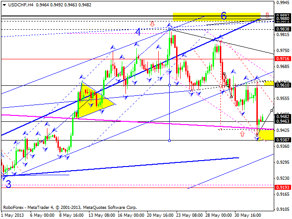This screenshot has width=292, height=219.
Task: Click the black 0.9838 price label
Action: tap(283, 29)
